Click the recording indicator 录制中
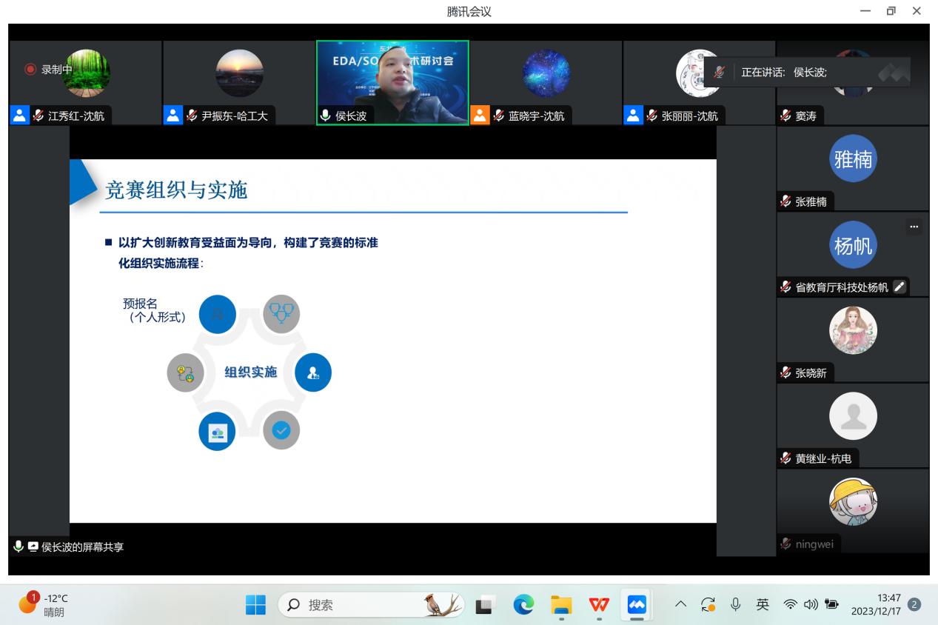Viewport: 938px width, 625px height. point(49,70)
